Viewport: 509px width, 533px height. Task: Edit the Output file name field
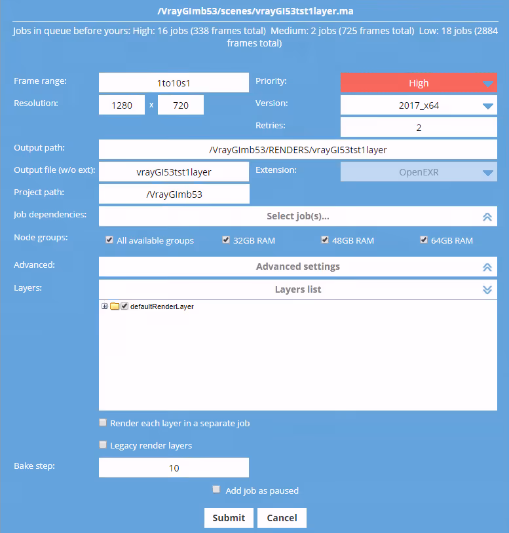[x=174, y=172]
